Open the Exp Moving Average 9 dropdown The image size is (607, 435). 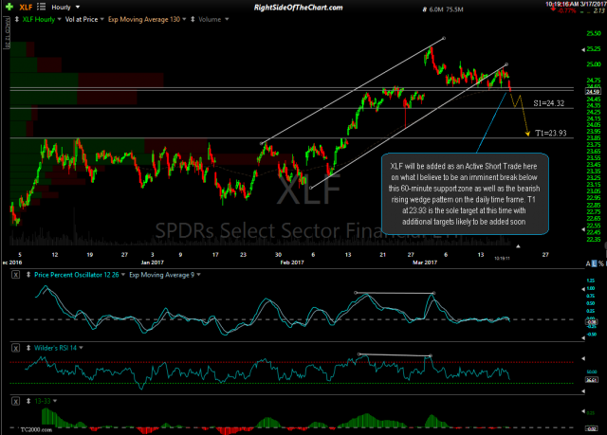coord(198,275)
